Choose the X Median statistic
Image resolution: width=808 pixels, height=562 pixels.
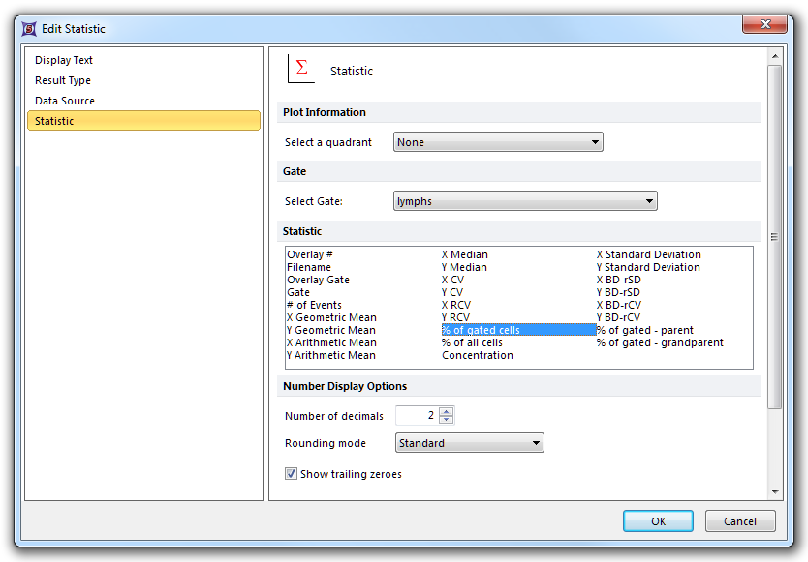point(464,254)
